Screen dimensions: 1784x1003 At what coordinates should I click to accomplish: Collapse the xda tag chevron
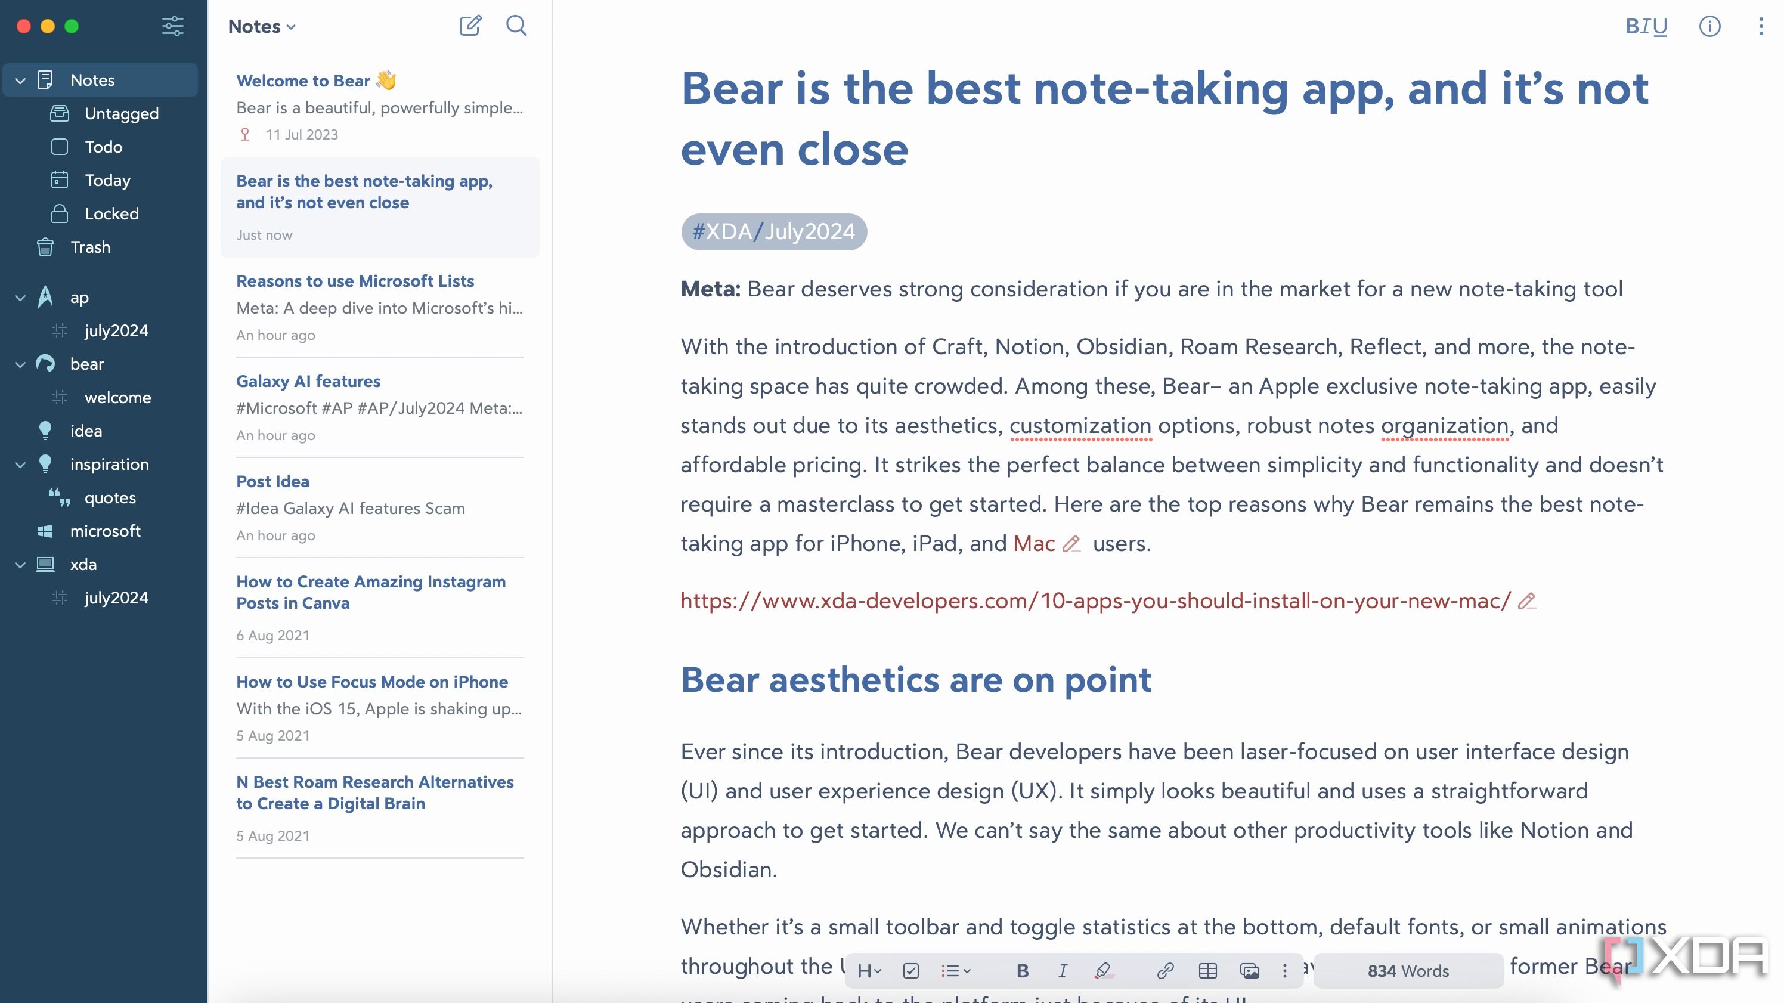click(x=20, y=565)
